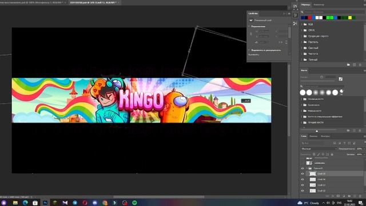Image resolution: width=366 pixels, height=206 pixels.
Task: Click the lock position icon in Layers
Action: click(x=323, y=154)
